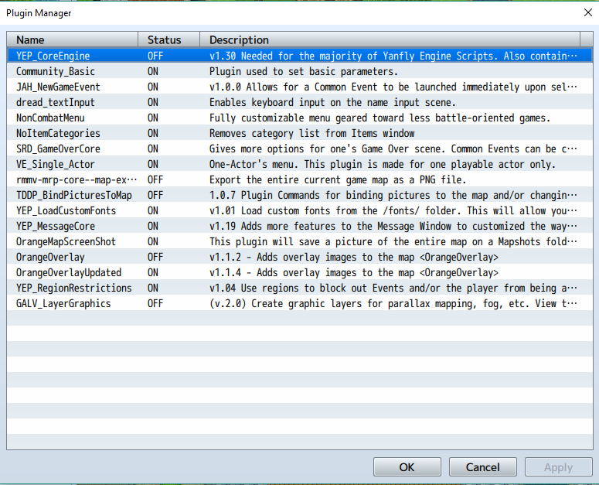Viewport: 599px width, 485px height.
Task: Select the dread_textInput plugin name
Action: [x=56, y=102]
